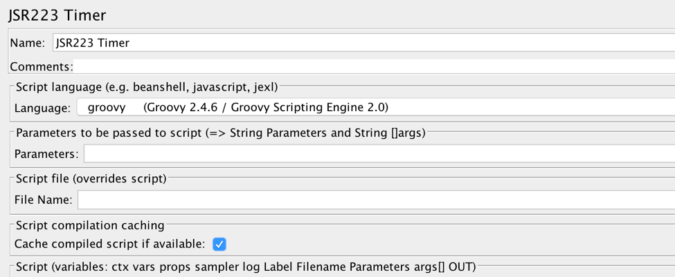Click 'Cache compiled script if available:' label
The image size is (675, 277).
point(110,244)
